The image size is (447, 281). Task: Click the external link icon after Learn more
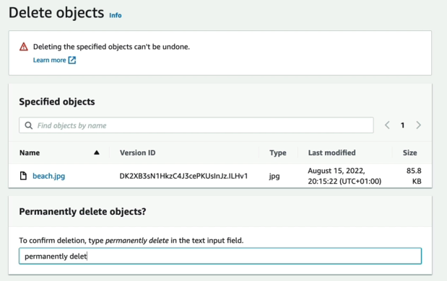coord(71,60)
